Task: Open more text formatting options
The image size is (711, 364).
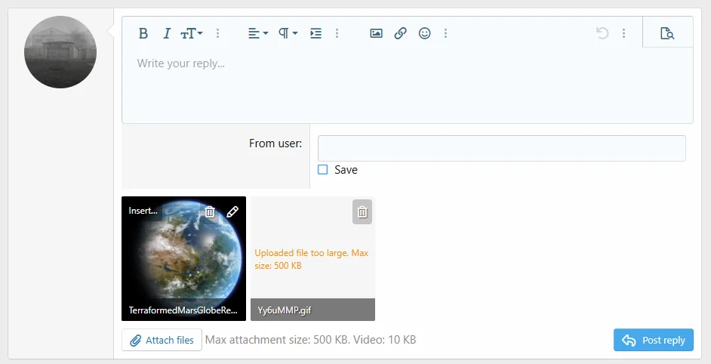Action: pos(218,33)
